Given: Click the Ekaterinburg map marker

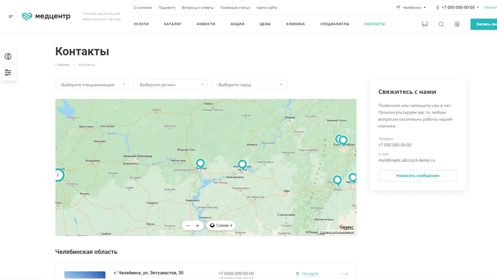Looking at the screenshot, I should (343, 141).
